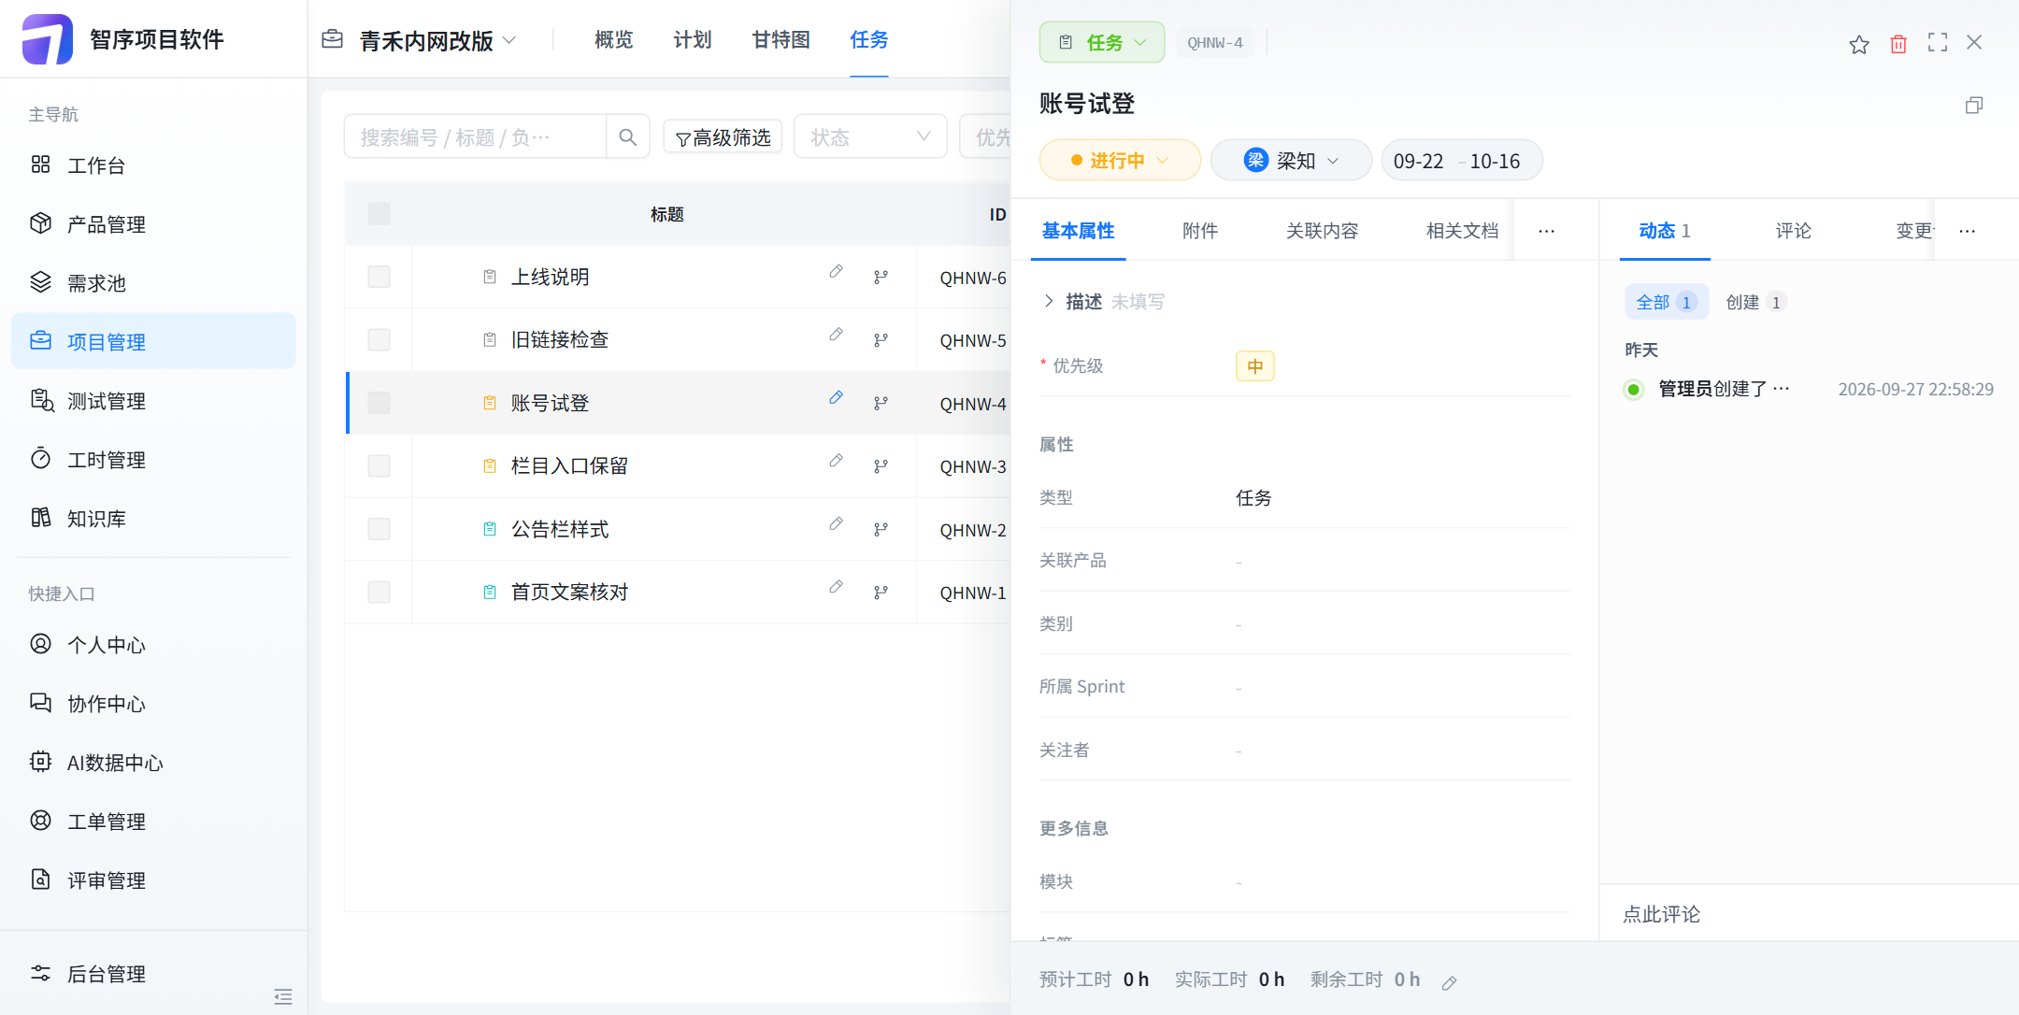Image resolution: width=2019 pixels, height=1015 pixels.
Task: Check the 首页文案核对 row checkbox
Action: (x=379, y=592)
